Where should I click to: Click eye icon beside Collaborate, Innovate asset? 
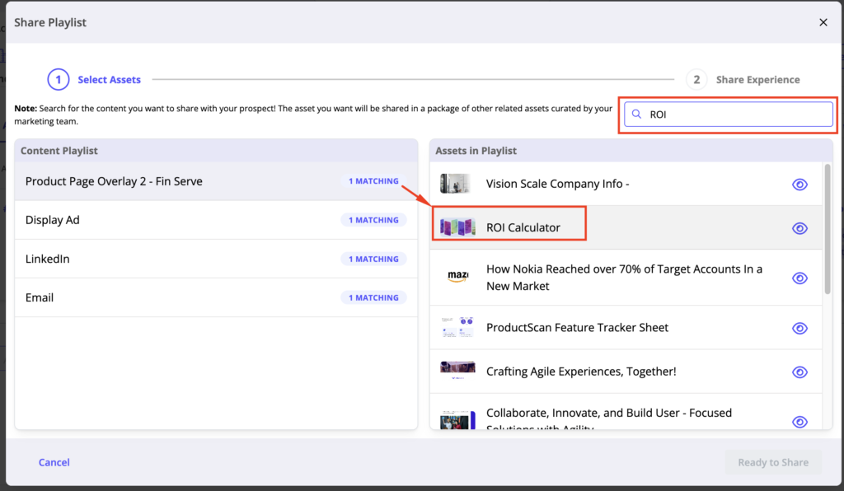[799, 422]
